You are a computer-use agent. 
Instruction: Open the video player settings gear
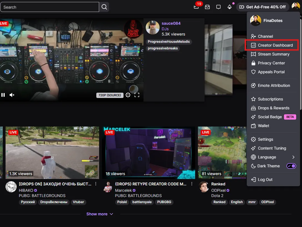(128, 95)
